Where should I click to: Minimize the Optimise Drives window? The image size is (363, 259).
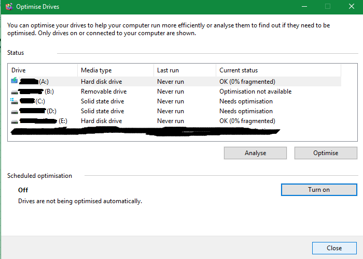point(304,7)
